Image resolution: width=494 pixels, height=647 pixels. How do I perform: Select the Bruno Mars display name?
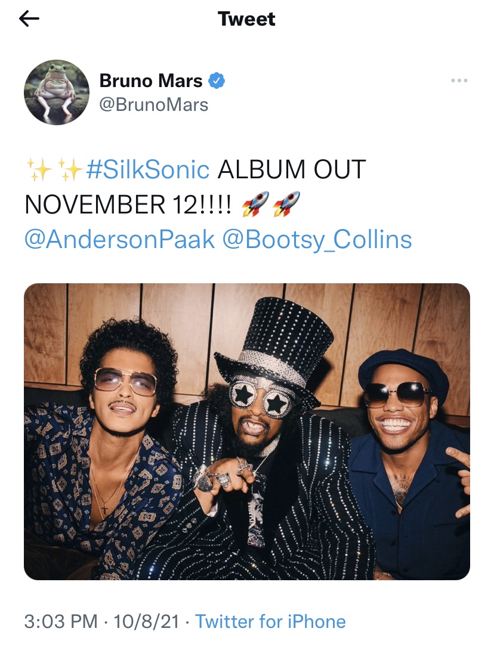tap(151, 81)
